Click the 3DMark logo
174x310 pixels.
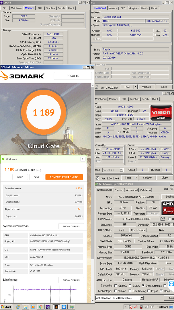22,76
